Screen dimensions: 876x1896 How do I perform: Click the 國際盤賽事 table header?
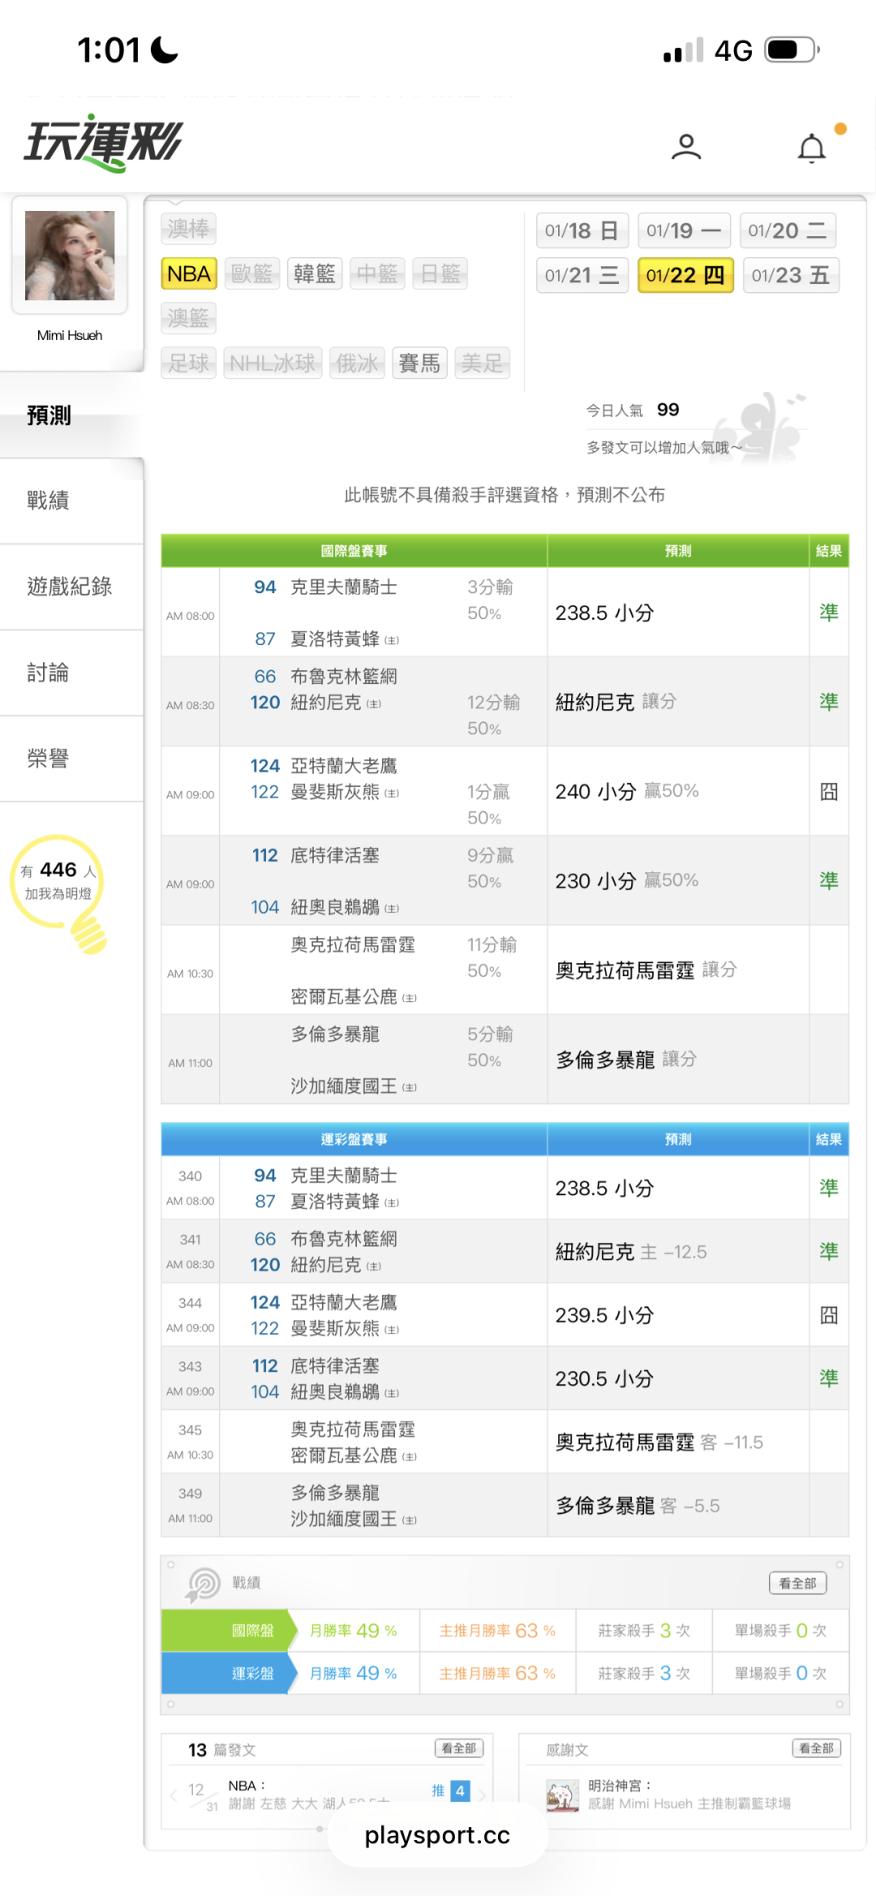(354, 551)
